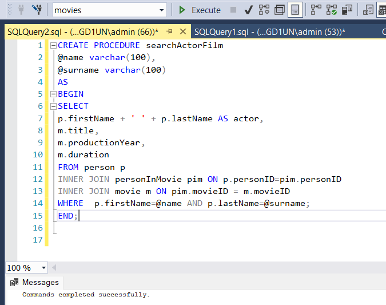The height and width of the screenshot is (305, 386).
Task: Click personInMovie table name on line 12
Action: pos(148,179)
